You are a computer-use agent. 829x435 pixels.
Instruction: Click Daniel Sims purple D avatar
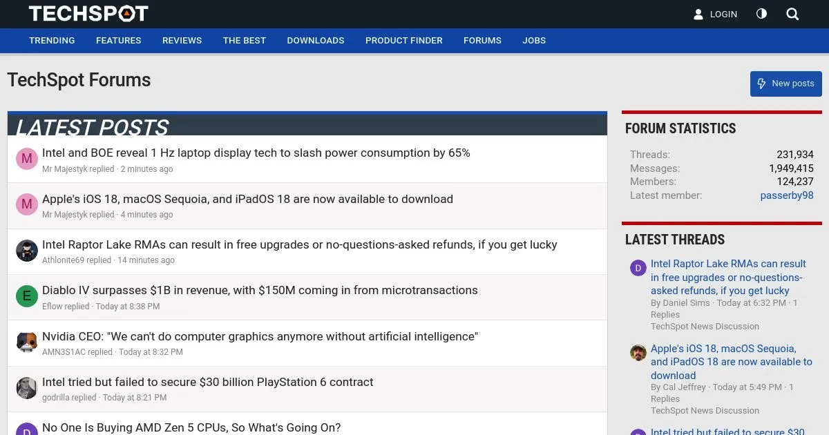[638, 268]
